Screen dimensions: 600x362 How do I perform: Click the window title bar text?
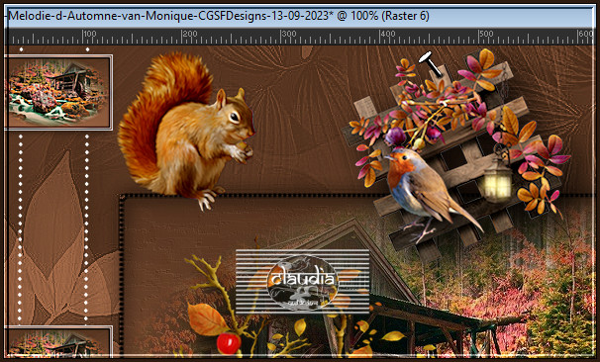point(219,16)
